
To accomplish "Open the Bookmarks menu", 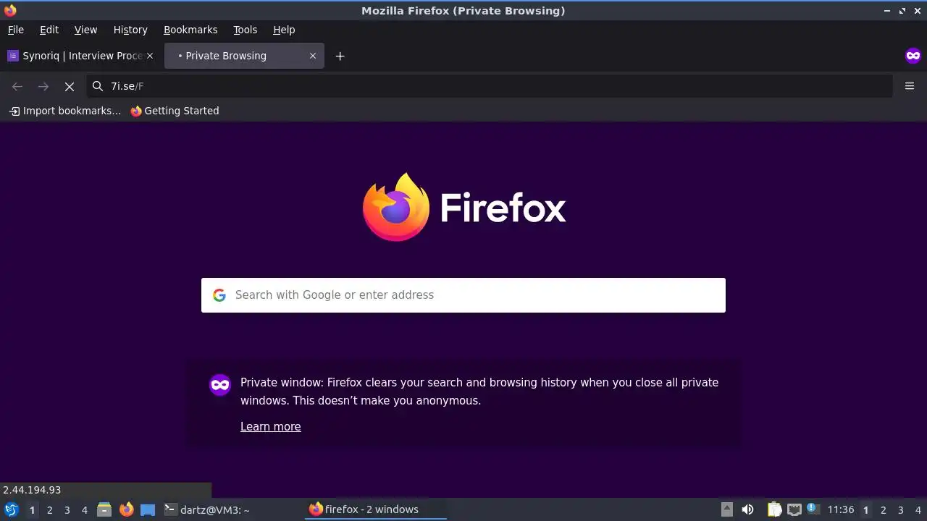I will tap(190, 30).
